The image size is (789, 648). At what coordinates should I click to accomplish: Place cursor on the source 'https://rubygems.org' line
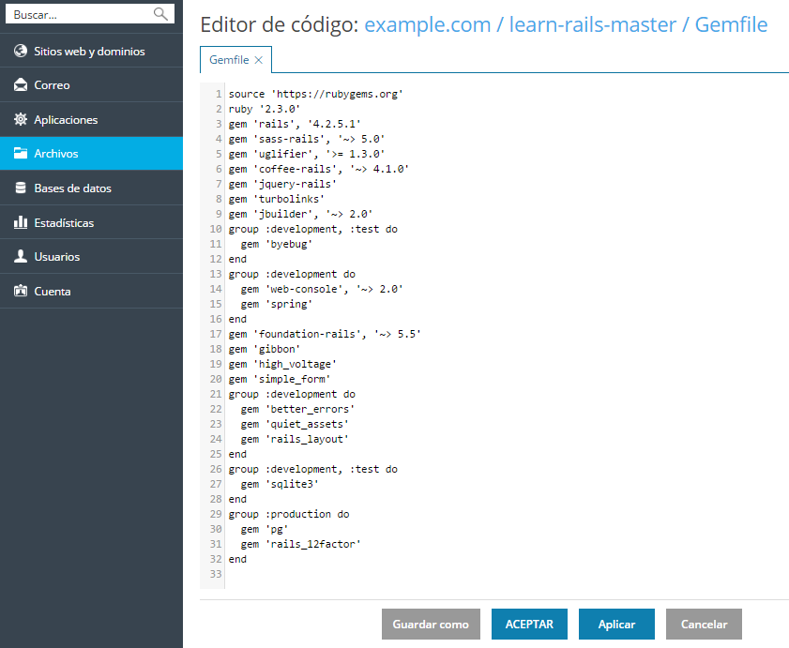click(315, 94)
